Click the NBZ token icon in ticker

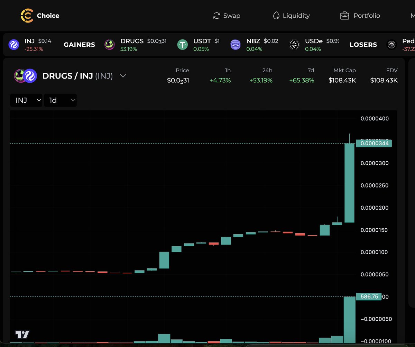click(236, 45)
